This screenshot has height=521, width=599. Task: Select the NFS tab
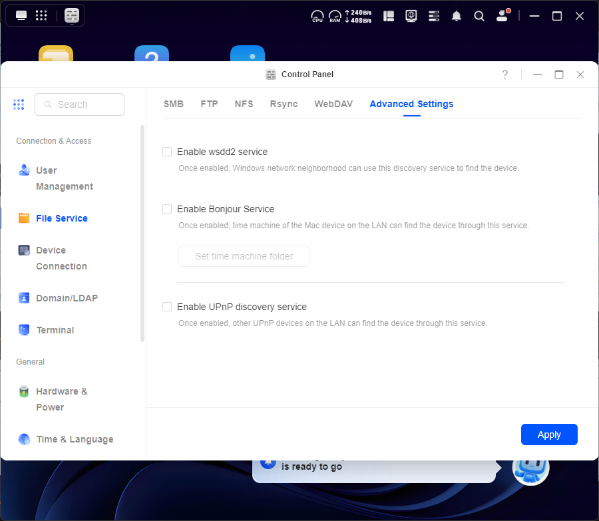pyautogui.click(x=244, y=104)
